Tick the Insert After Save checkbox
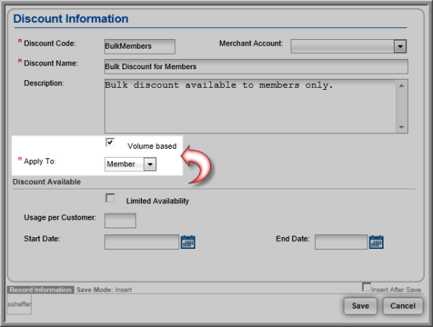This screenshot has height=327, width=433. point(367,287)
